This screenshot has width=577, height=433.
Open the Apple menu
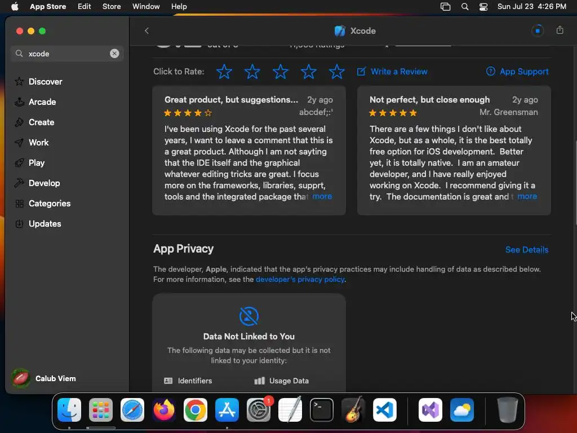[x=15, y=7]
